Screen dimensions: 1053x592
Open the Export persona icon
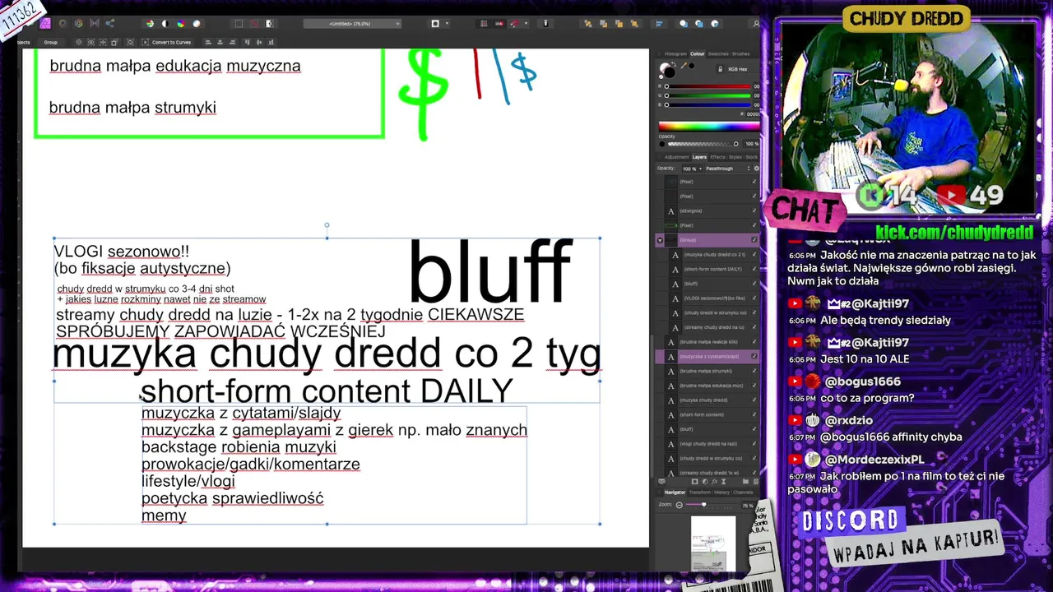tap(109, 24)
